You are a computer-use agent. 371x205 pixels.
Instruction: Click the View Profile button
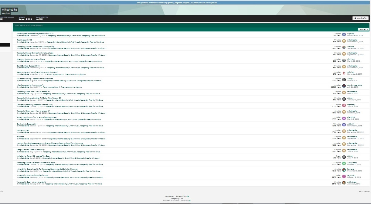[360, 18]
